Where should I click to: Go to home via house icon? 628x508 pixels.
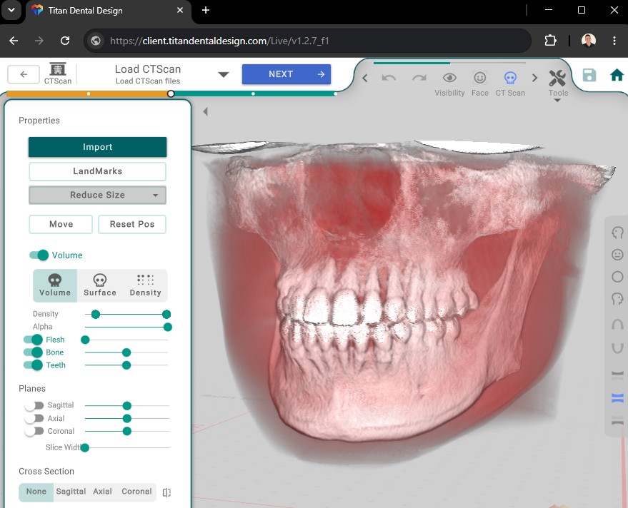617,75
